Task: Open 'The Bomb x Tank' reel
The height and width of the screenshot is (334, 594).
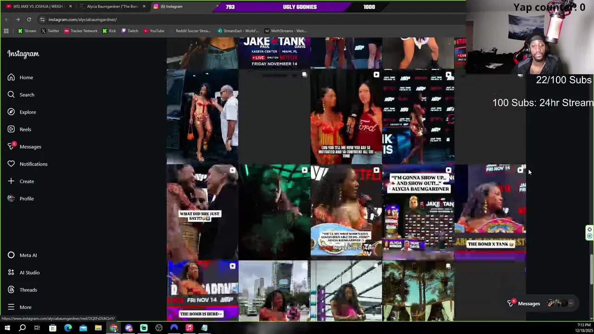Action: coord(490,212)
